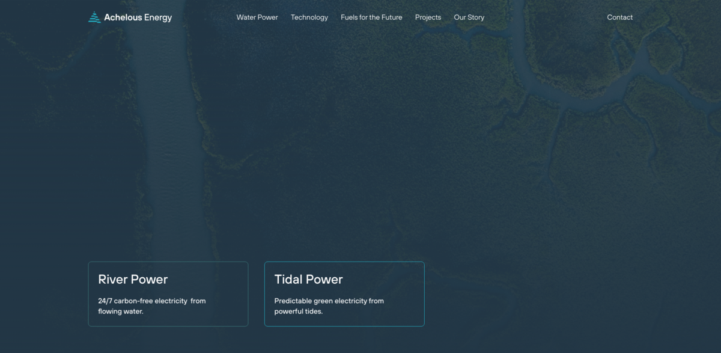Click the Achelous Energy triangle logo icon
Image resolution: width=721 pixels, height=353 pixels.
point(94,17)
